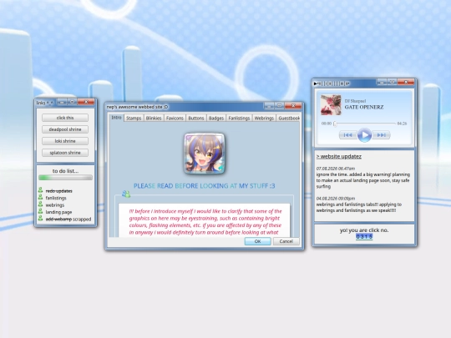Viewport: 451px width, 338px height.
Task: Click the to do list progress bar
Action: (66, 178)
